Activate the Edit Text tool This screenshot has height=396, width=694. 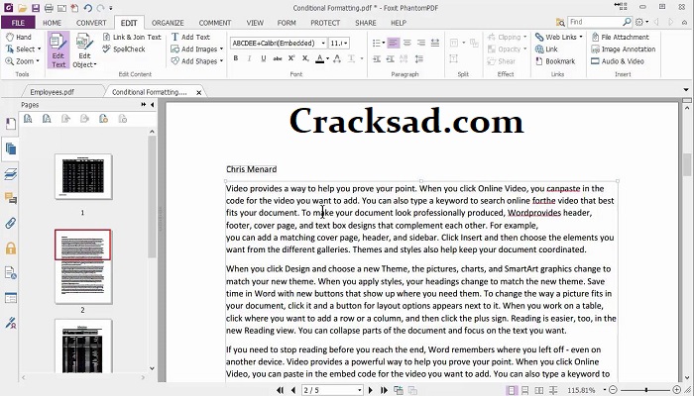point(58,49)
